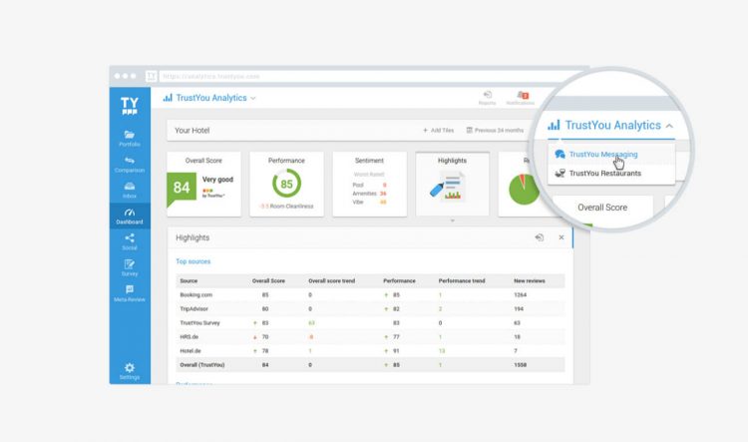Image resolution: width=748 pixels, height=442 pixels.
Task: Click the messaging chat bubbles icon
Action: coord(561,155)
